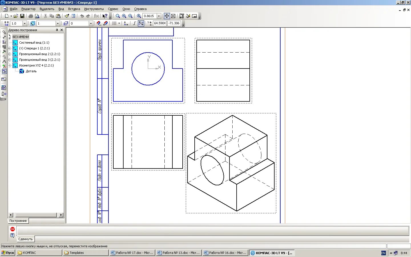The image size is (411, 257).
Task: Refresh the image with the pencil icon
Action: 188,16
